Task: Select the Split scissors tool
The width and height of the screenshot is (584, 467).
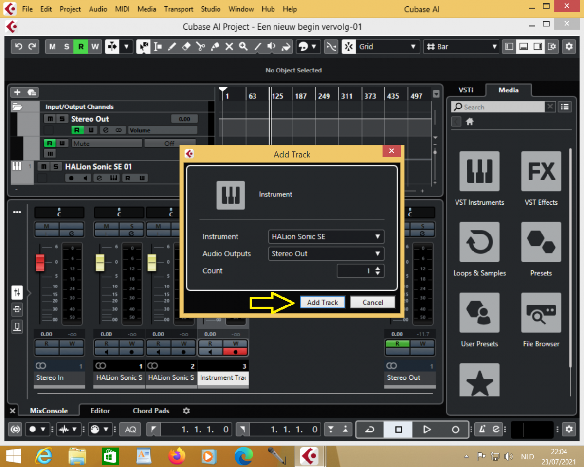Action: (x=201, y=47)
